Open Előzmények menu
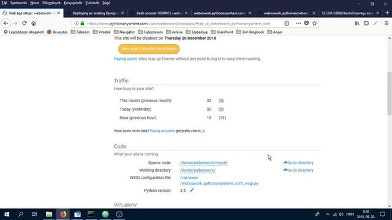This screenshot has width=392, height=220. (x=51, y=3)
